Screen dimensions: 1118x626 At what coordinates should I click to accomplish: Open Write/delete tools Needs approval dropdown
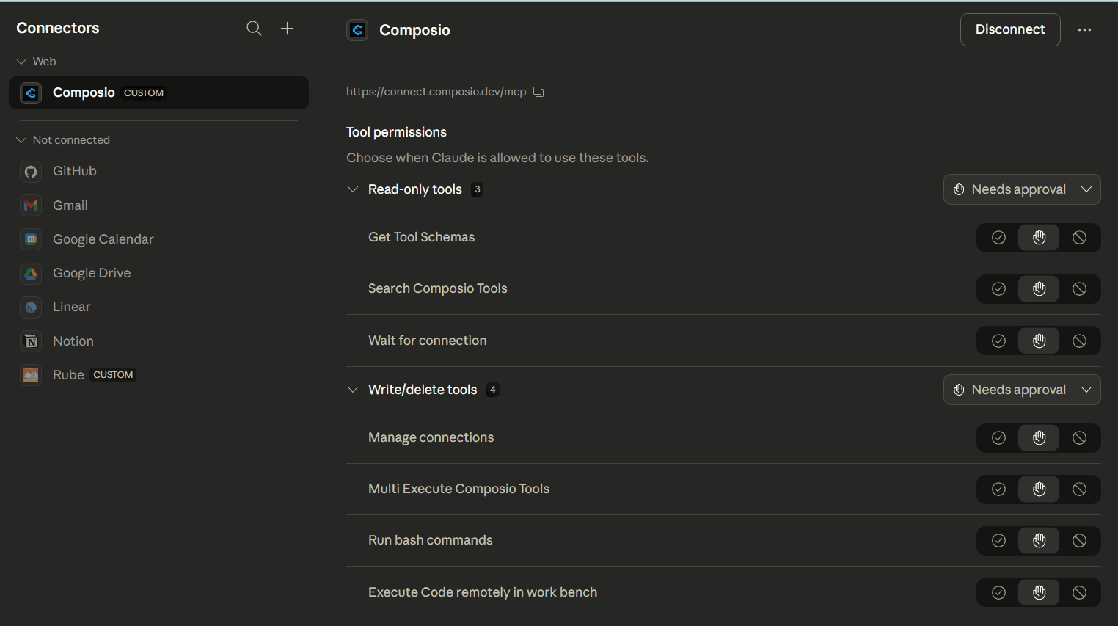(1021, 390)
